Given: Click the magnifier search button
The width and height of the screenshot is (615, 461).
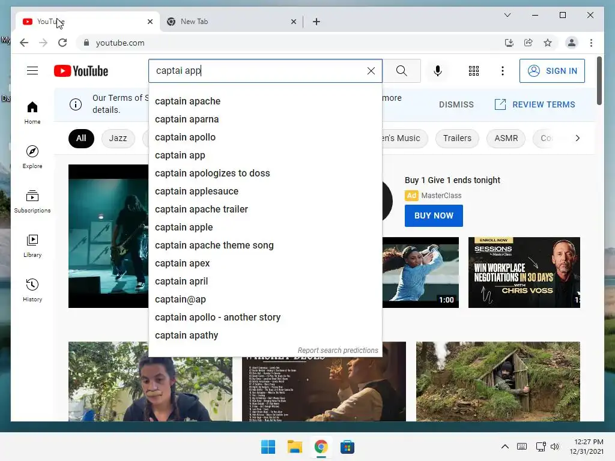Looking at the screenshot, I should pyautogui.click(x=401, y=71).
